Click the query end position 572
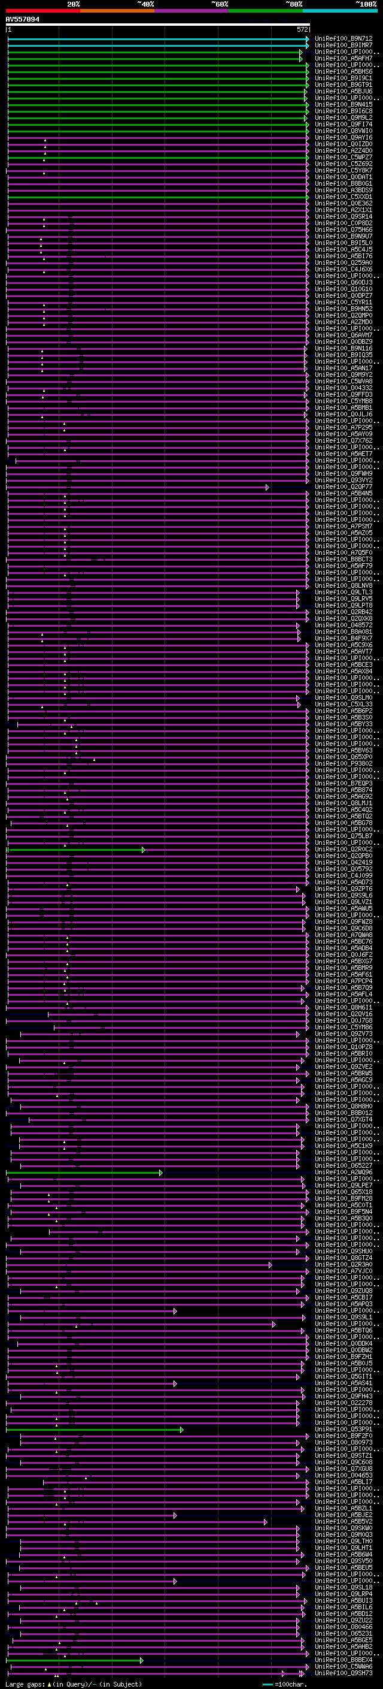Screen dimensions: 383x1689 click(x=302, y=29)
